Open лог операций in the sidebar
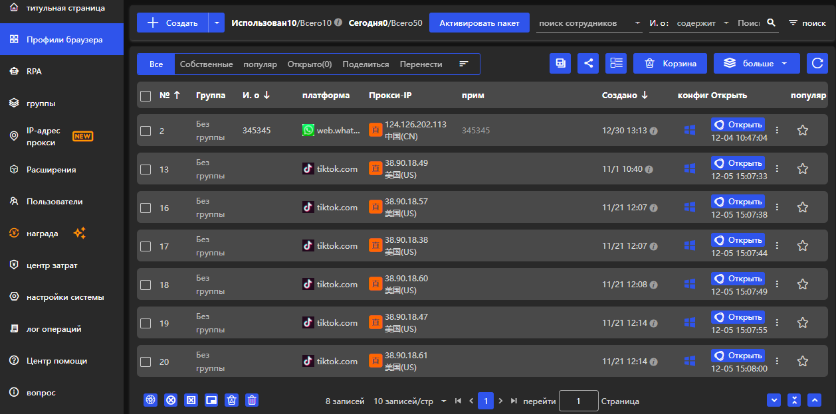The width and height of the screenshot is (836, 414). [62, 329]
